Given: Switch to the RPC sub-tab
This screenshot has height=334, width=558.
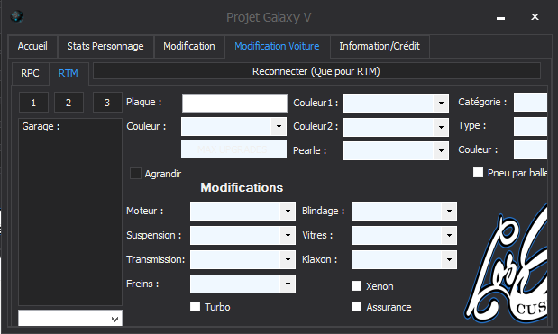Looking at the screenshot, I should click(31, 73).
